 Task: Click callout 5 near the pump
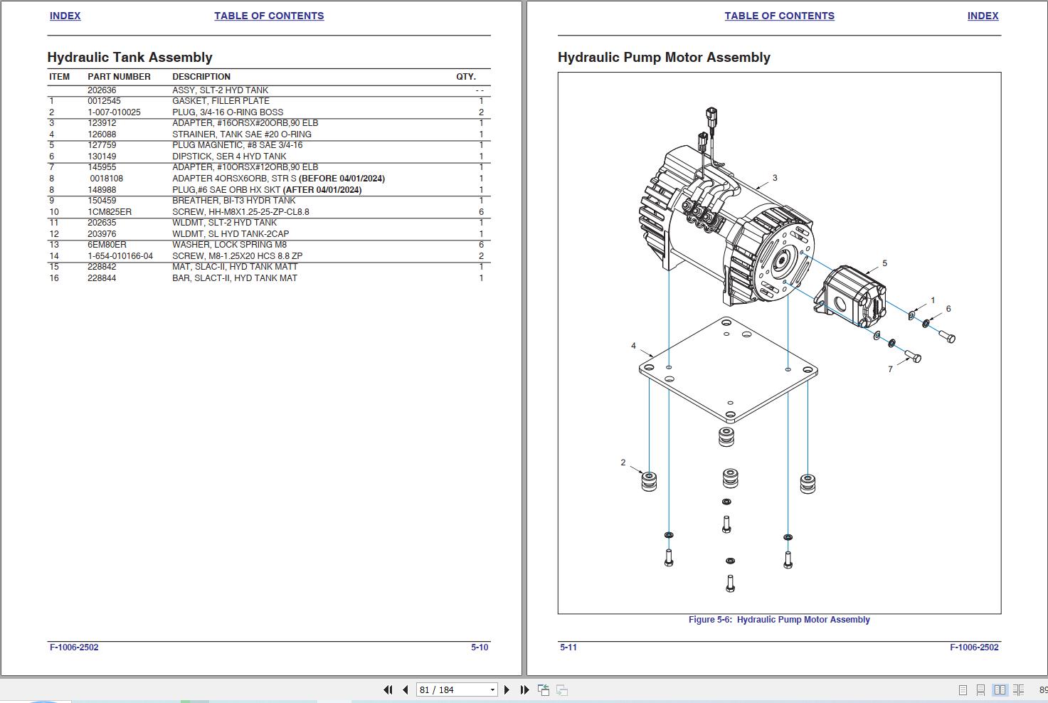[x=884, y=263]
